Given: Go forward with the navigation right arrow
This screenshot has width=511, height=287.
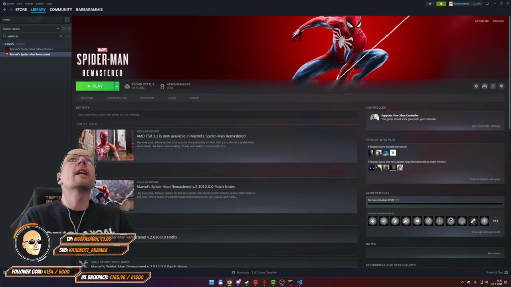Looking at the screenshot, I should click(x=10, y=10).
